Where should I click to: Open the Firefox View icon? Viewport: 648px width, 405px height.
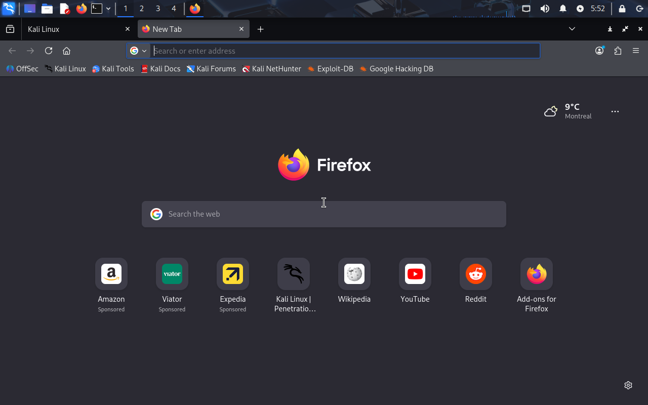[10, 29]
